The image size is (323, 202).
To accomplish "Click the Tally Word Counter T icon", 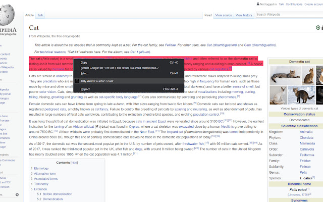I will (x=77, y=81).
